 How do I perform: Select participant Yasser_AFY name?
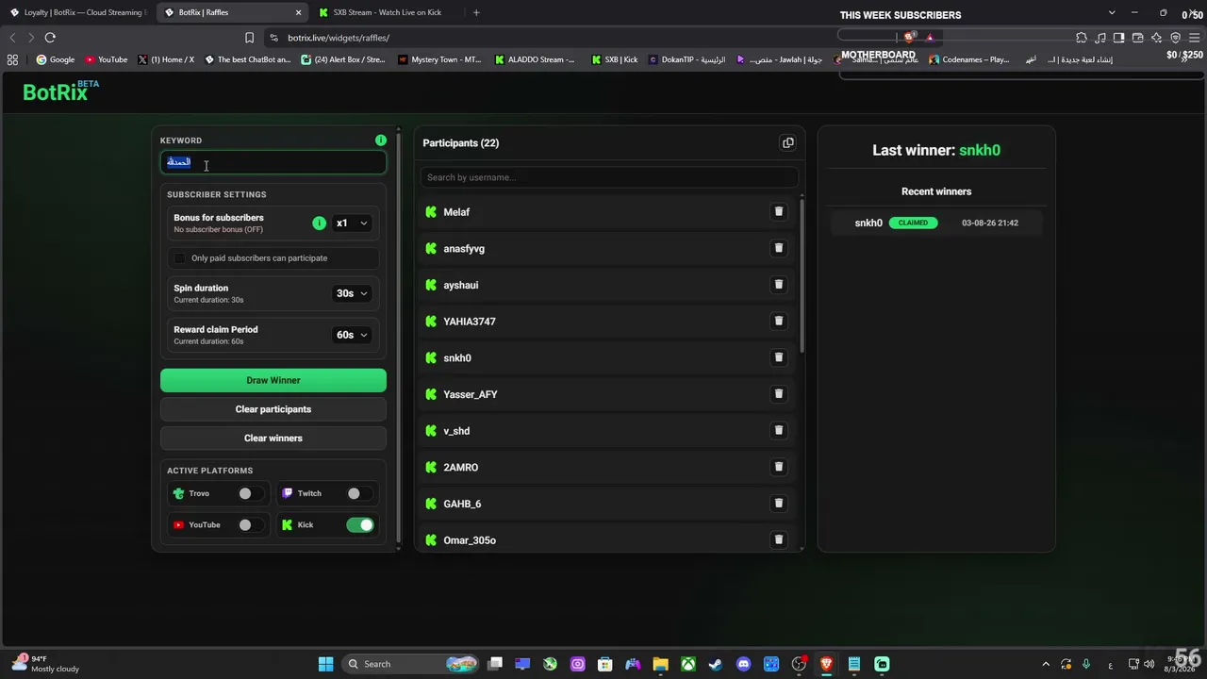[471, 394]
